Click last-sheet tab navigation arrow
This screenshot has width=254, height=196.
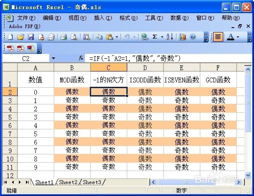pyautogui.click(x=27, y=182)
